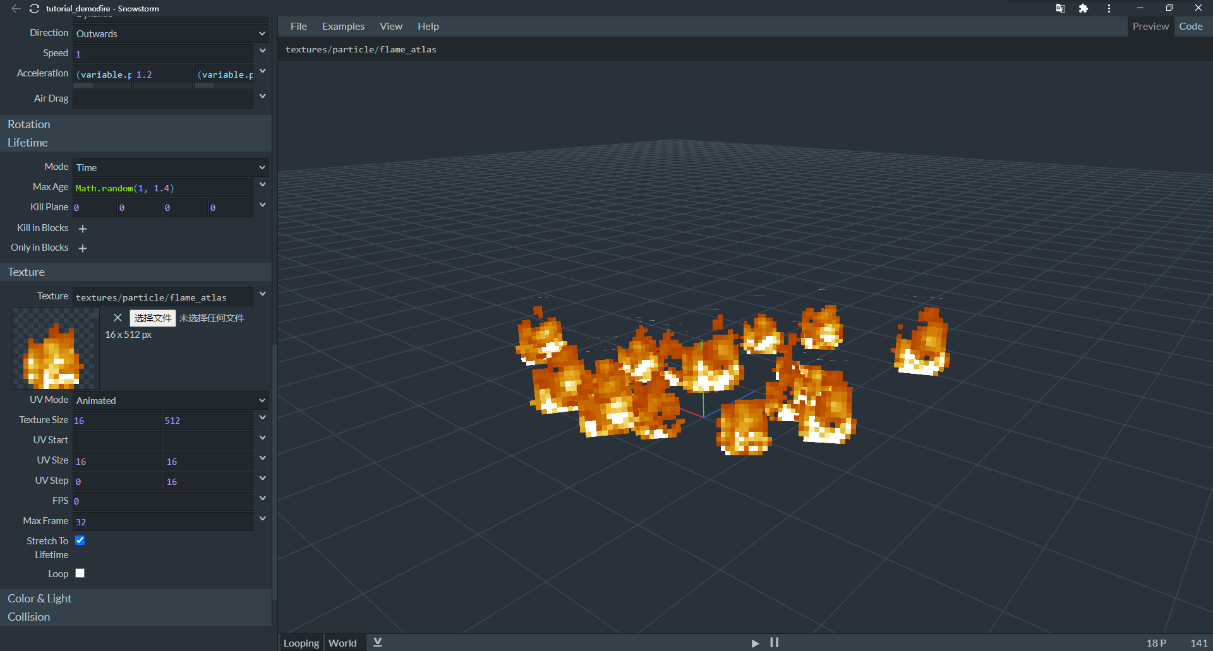Expand the Rotation section header
The width and height of the screenshot is (1213, 651).
coord(136,124)
